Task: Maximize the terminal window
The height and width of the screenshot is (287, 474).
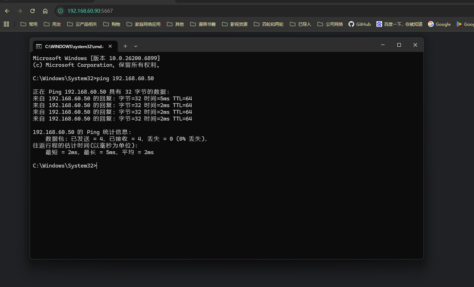Action: 399,45
